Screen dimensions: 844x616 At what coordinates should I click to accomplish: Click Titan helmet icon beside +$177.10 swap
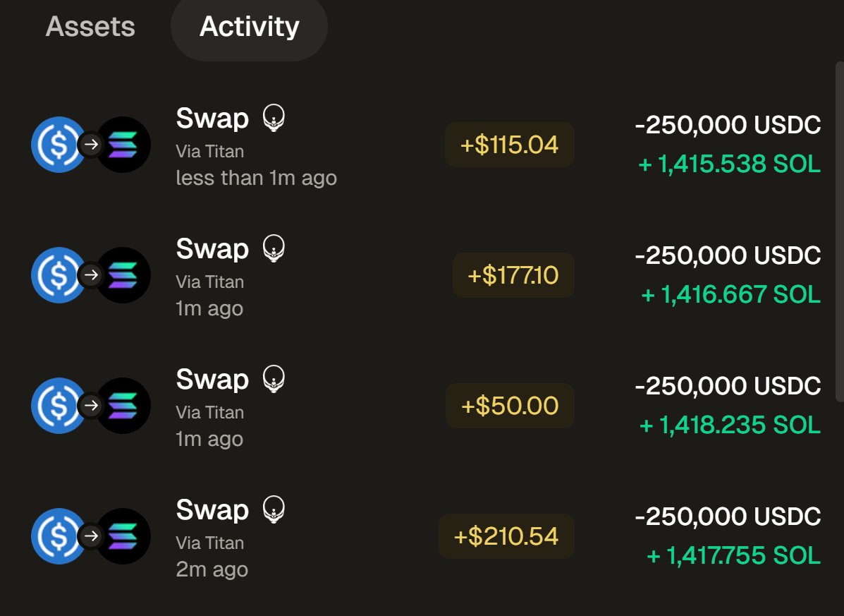[274, 248]
